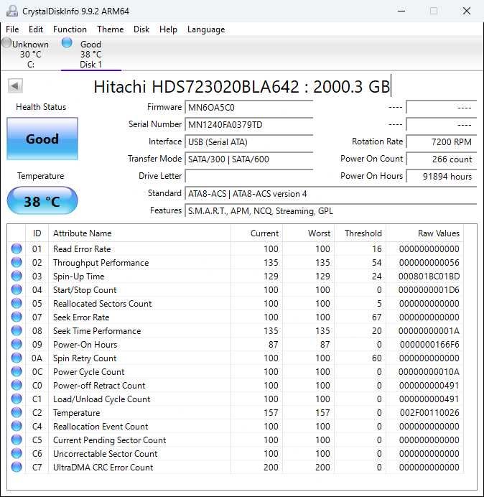Click the previous disk arrow button
Image resolution: width=484 pixels, height=497 pixels.
tap(15, 85)
